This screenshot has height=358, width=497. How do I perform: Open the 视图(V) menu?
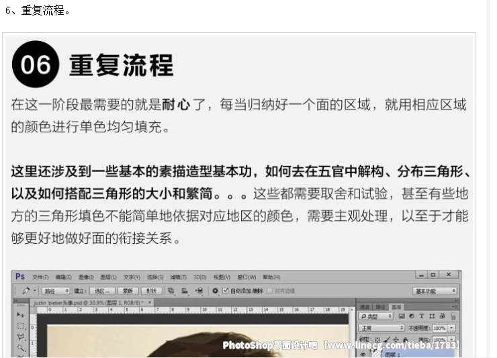click(222, 277)
